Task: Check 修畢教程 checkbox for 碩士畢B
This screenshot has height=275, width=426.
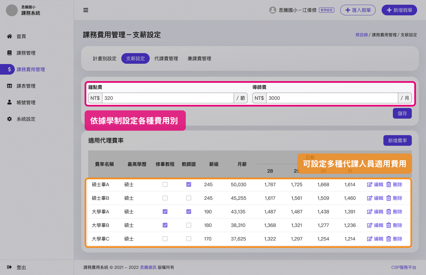Action: [x=165, y=198]
